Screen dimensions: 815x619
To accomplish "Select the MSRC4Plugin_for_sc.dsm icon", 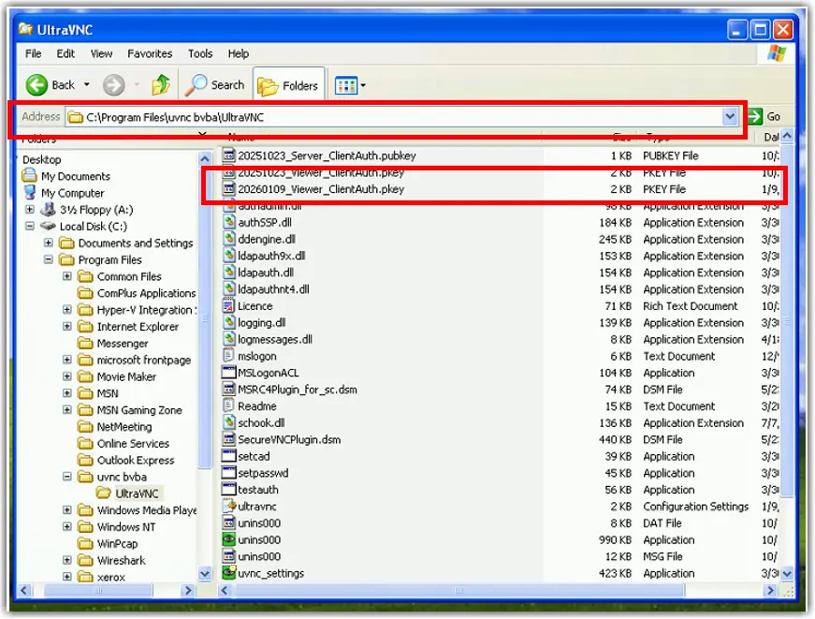I will (228, 389).
